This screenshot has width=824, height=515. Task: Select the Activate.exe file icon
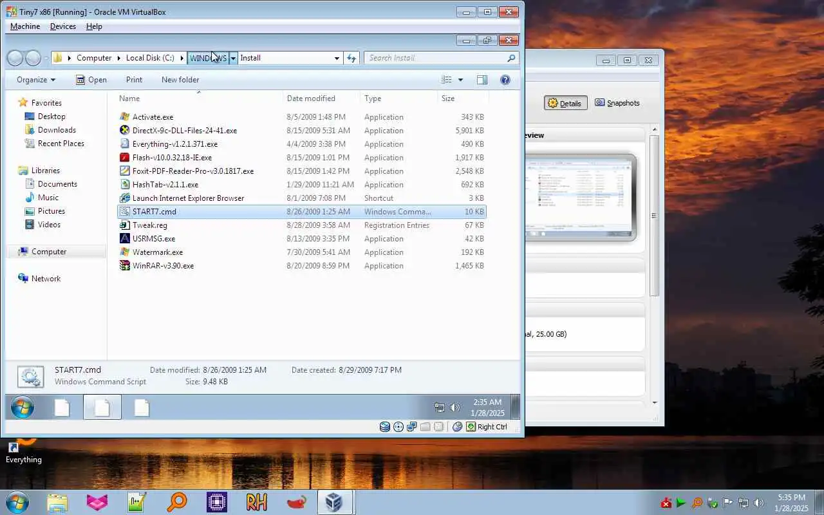click(125, 117)
